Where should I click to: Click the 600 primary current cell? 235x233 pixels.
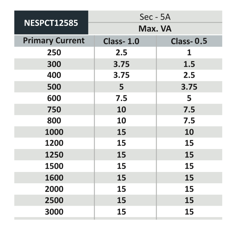[x=54, y=98]
